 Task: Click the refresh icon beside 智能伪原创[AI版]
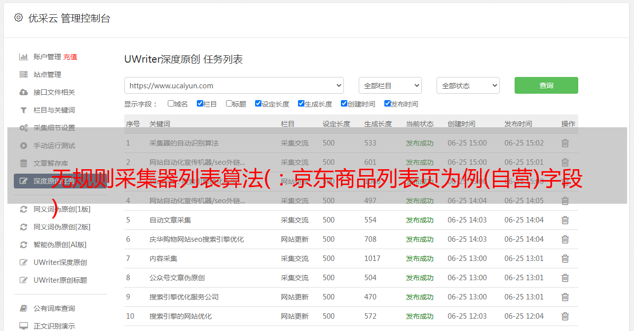pyautogui.click(x=23, y=245)
